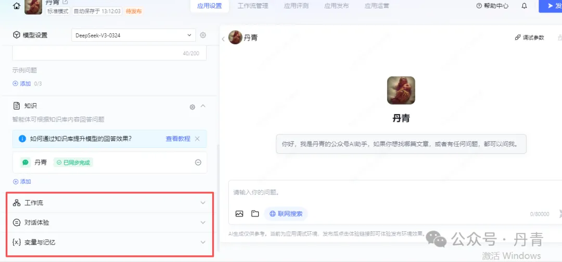Open the notification bell
The width and height of the screenshot is (562, 262).
coord(524,6)
